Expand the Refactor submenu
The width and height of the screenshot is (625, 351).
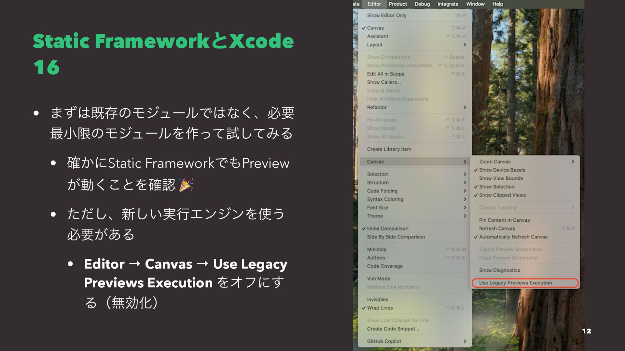(x=415, y=108)
